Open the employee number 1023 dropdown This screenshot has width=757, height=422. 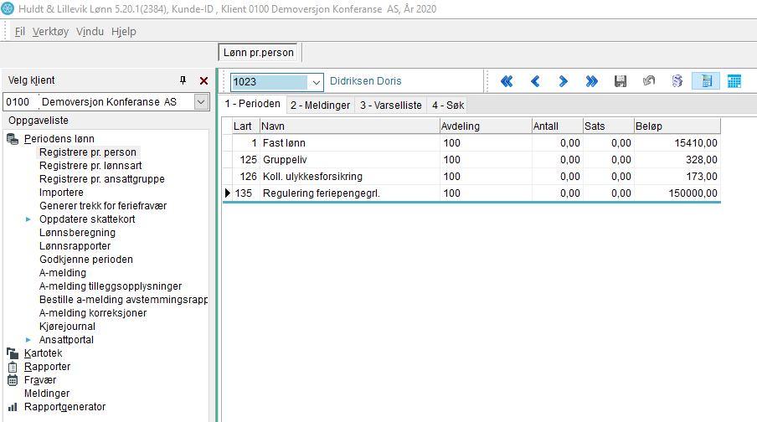(316, 82)
